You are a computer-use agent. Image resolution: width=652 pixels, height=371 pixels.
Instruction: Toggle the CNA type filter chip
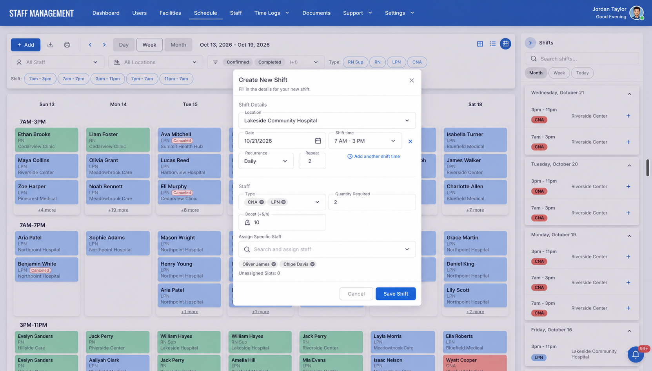click(x=417, y=62)
